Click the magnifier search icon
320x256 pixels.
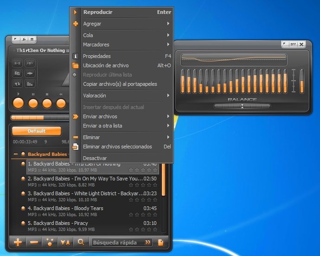pyautogui.click(x=81, y=243)
